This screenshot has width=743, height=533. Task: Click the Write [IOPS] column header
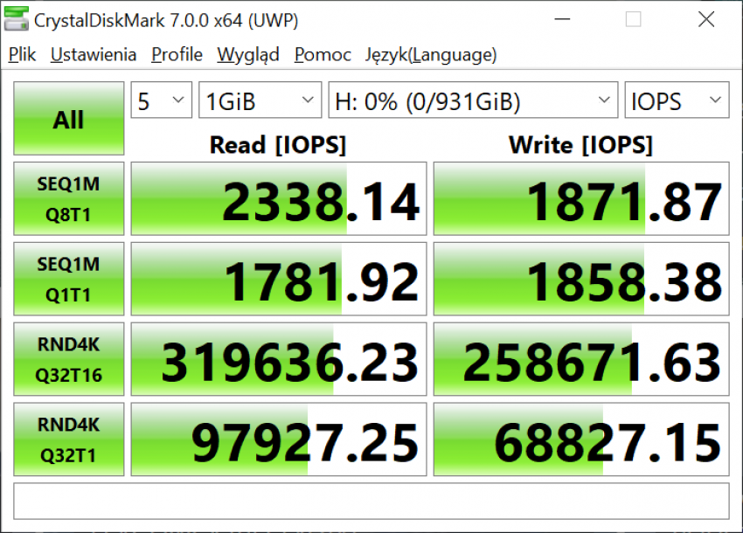pos(580,144)
